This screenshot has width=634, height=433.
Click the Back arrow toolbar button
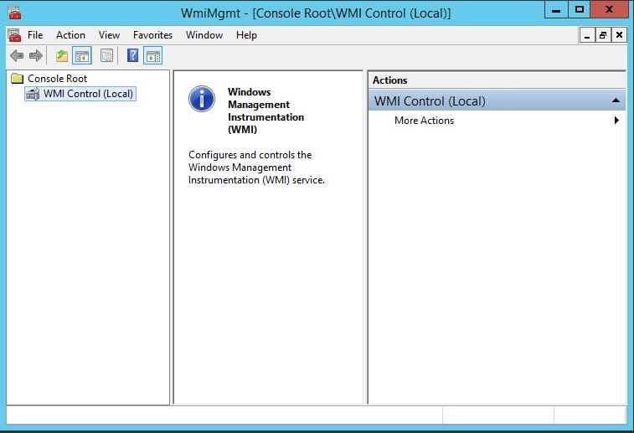[x=17, y=55]
